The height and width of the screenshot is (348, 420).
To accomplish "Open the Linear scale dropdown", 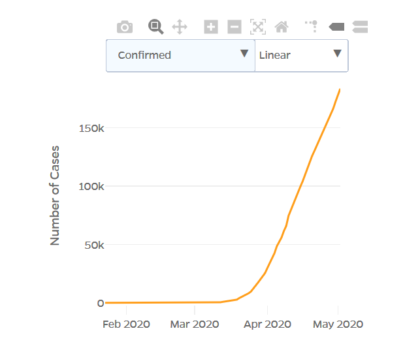I will (302, 55).
